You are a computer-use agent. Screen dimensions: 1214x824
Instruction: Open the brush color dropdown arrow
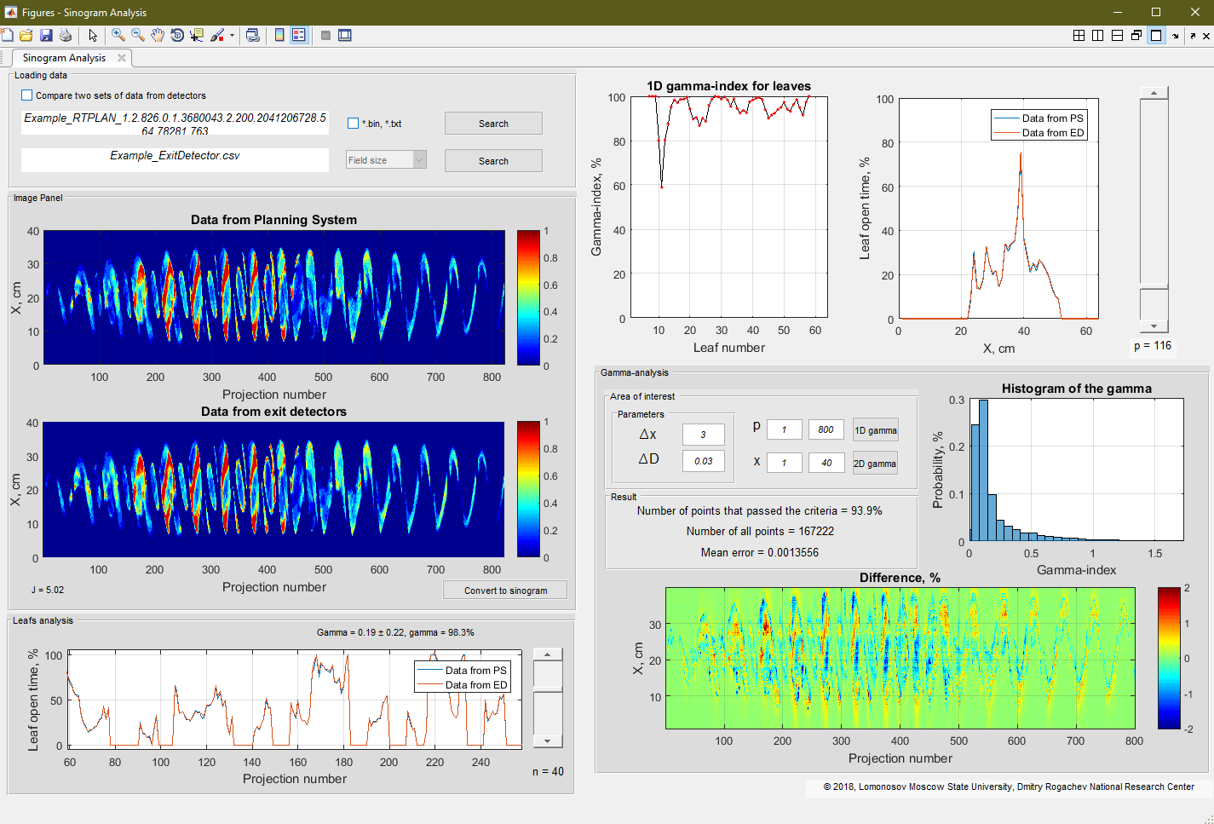click(x=232, y=35)
